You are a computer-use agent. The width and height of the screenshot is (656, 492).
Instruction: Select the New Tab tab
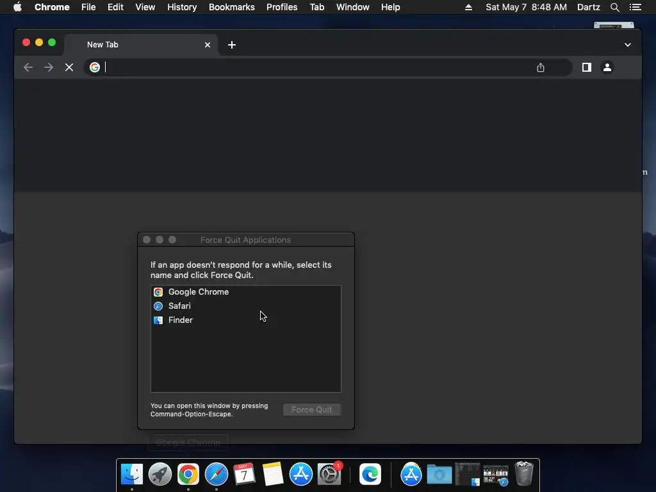point(140,45)
